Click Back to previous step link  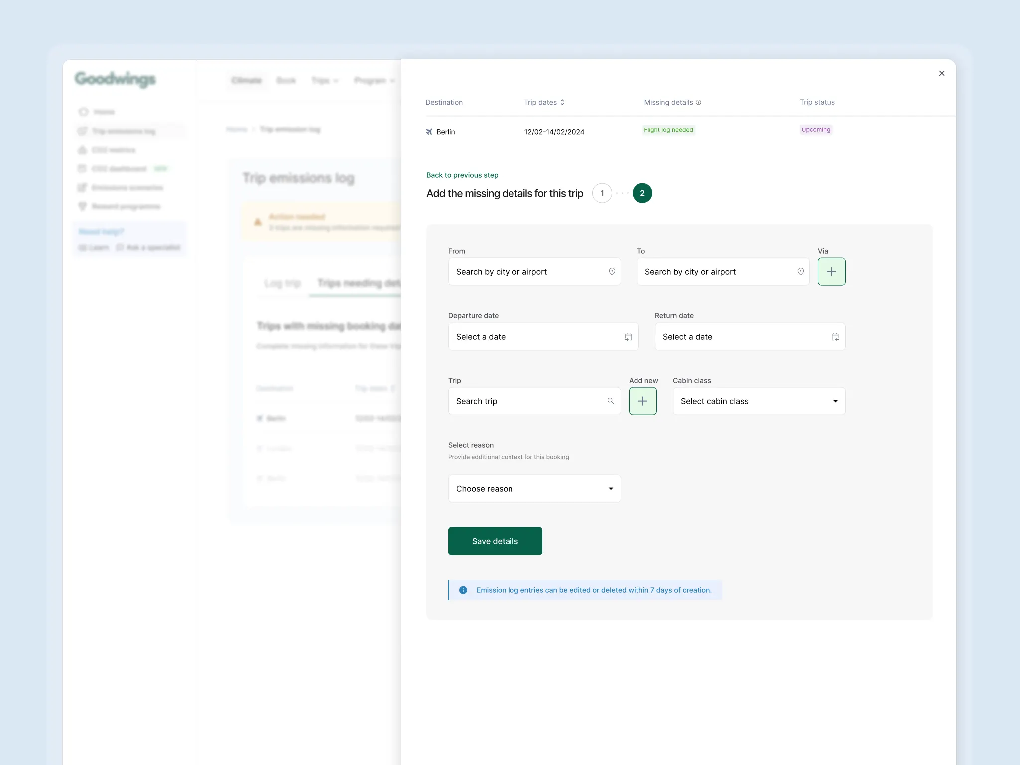[x=462, y=175]
